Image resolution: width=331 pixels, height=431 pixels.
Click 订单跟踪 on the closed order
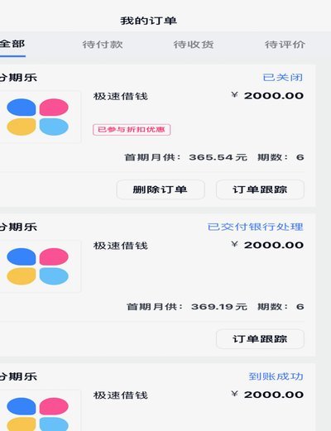[260, 189]
